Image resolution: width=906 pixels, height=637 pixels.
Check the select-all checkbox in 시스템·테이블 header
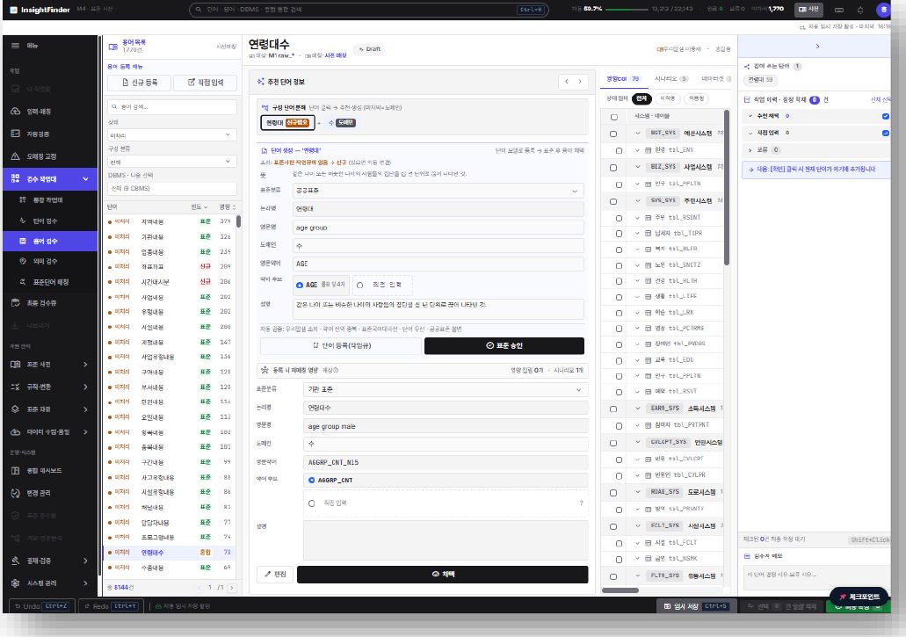(613, 117)
